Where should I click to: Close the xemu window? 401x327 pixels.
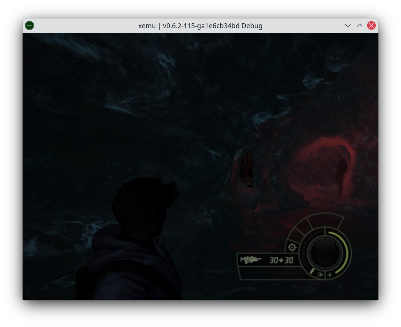click(x=371, y=25)
